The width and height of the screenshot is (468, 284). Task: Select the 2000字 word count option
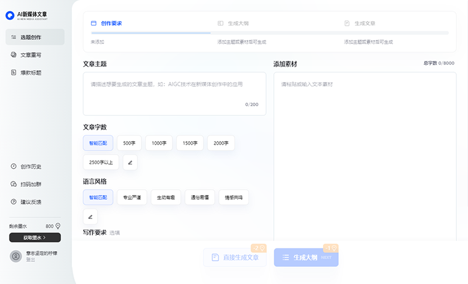coord(221,143)
